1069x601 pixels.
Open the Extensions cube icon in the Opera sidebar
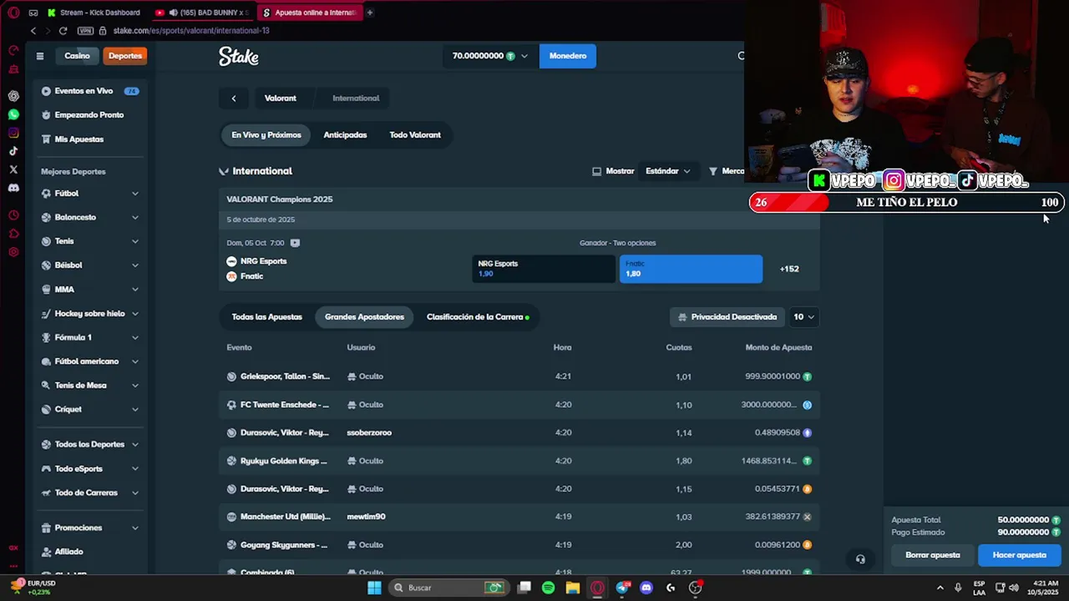pyautogui.click(x=13, y=234)
